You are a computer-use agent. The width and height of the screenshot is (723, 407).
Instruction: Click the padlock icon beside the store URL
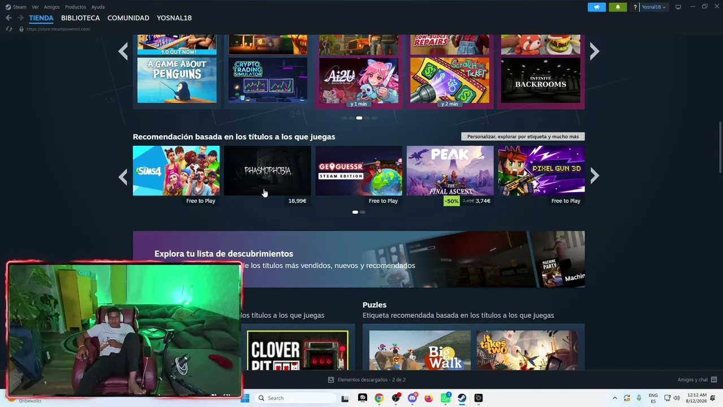(21, 29)
